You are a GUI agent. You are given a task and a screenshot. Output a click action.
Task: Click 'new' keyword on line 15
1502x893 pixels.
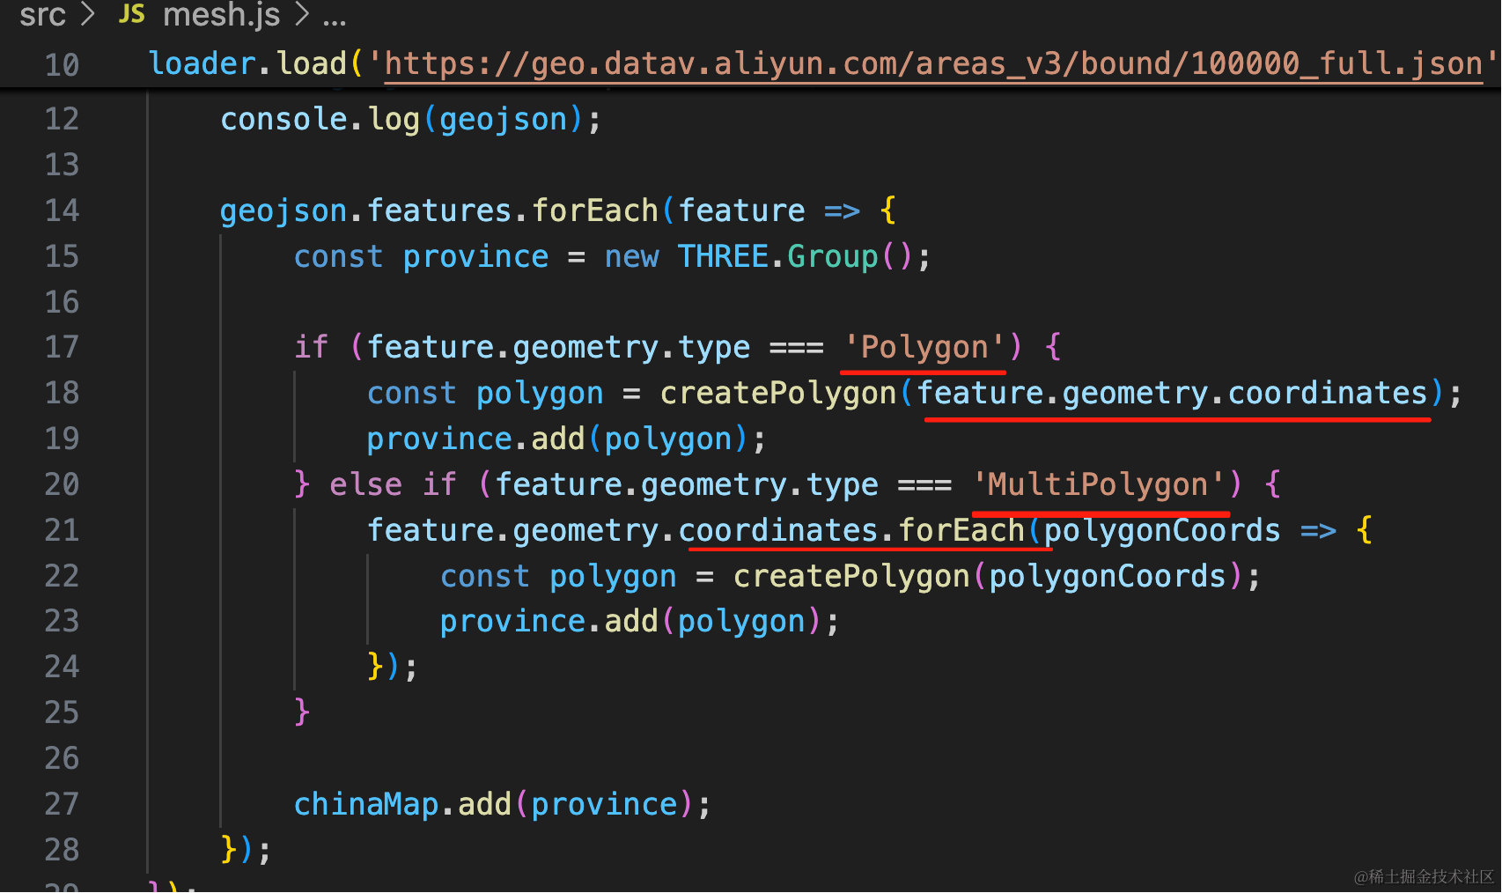click(x=631, y=256)
